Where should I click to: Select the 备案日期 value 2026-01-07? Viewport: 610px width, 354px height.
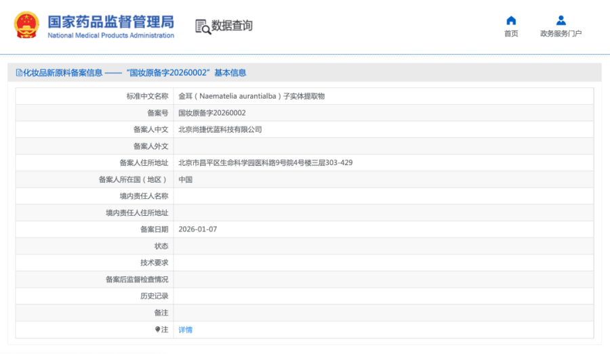(197, 229)
